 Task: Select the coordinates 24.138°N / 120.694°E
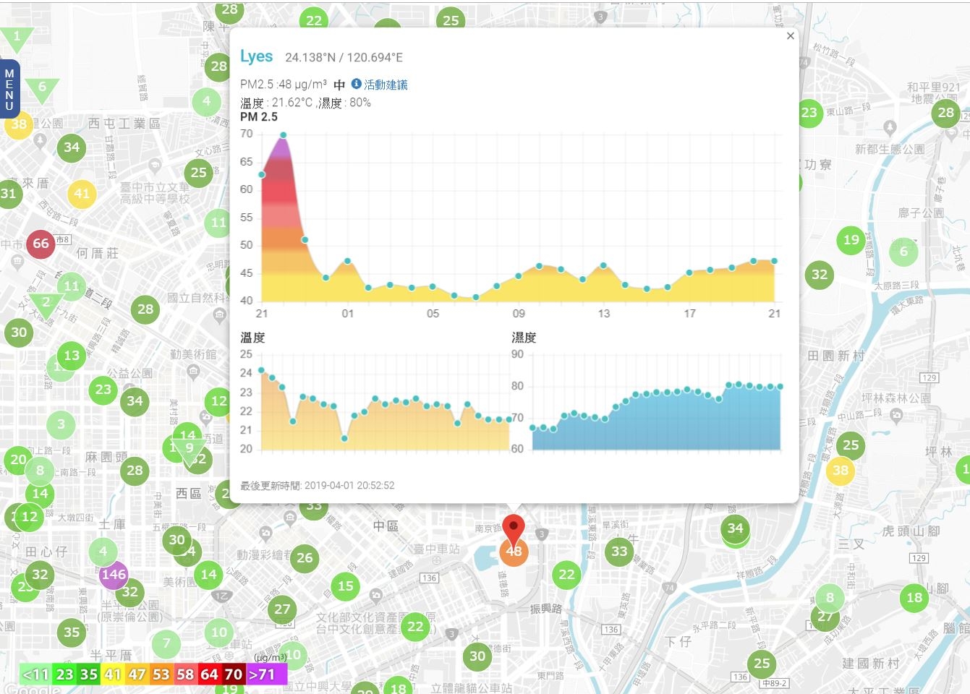point(344,57)
